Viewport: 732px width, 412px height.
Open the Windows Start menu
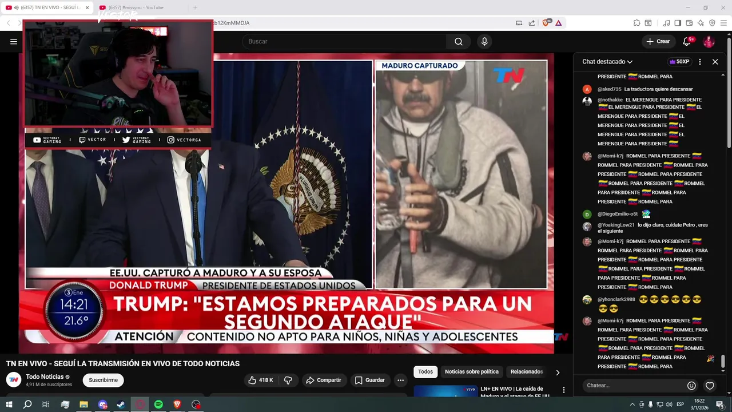coord(9,405)
